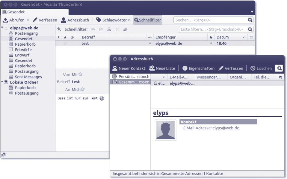Click the address book search magnifier icon
The width and height of the screenshot is (287, 179).
click(x=279, y=68)
